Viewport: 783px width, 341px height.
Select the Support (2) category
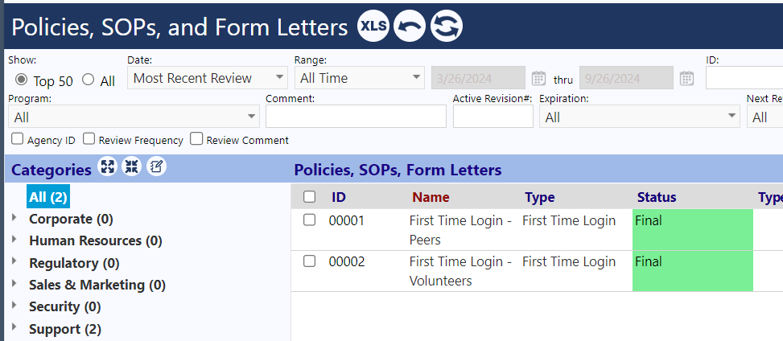click(65, 330)
